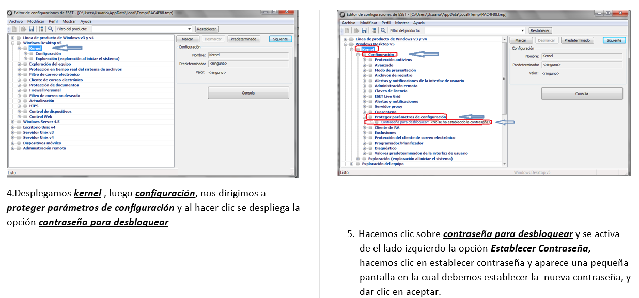Click Restablecer button in right window
This screenshot has height=298, width=639.
click(540, 30)
